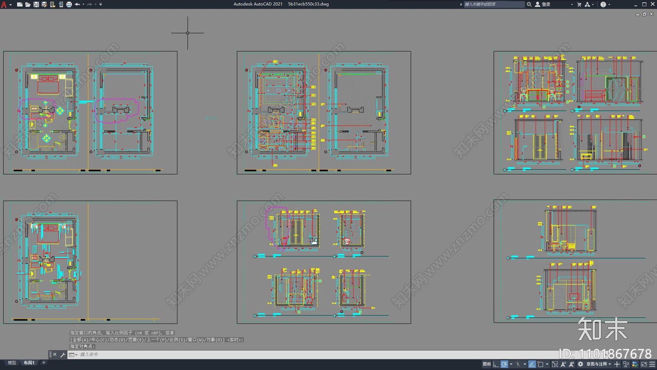Click the Print (plot) icon
Image resolution: width=657 pixels, height=370 pixels.
coord(69,5)
